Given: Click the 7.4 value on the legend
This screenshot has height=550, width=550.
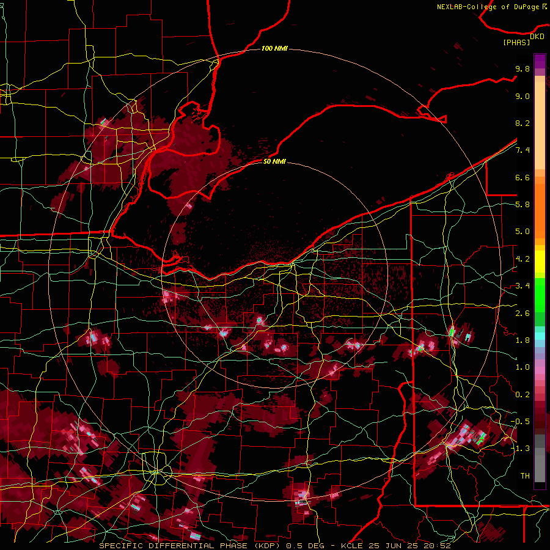Looking at the screenshot, I should 522,150.
